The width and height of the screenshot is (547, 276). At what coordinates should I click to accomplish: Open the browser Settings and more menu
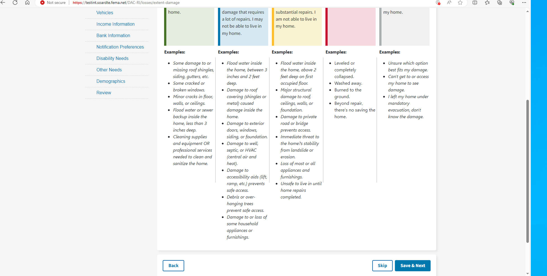click(524, 3)
